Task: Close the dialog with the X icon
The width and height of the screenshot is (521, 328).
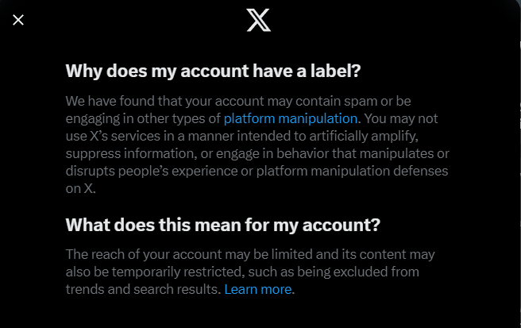Action: [18, 19]
